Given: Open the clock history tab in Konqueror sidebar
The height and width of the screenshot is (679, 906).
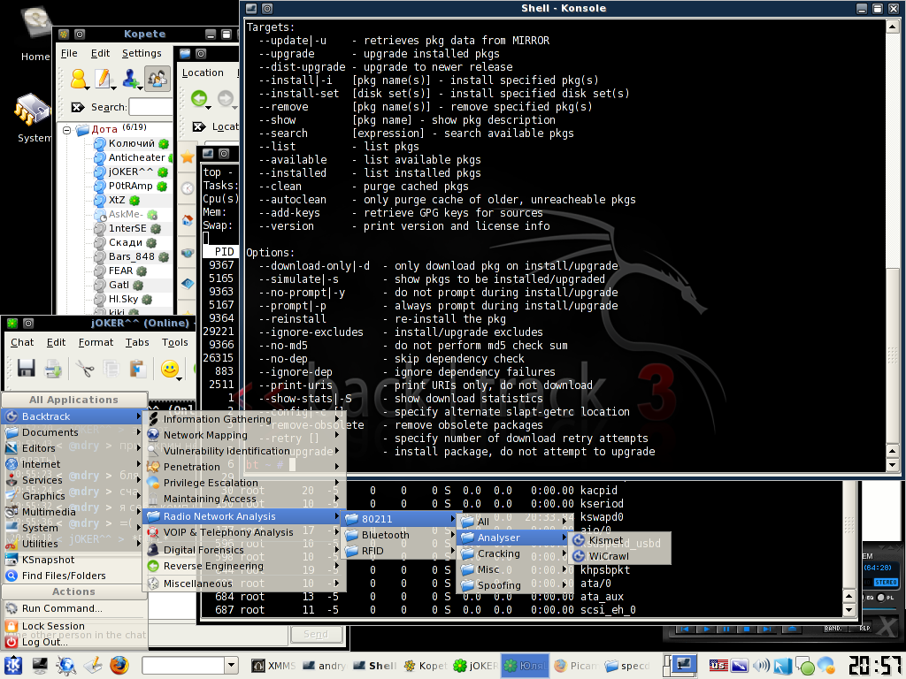Looking at the screenshot, I should point(188,188).
